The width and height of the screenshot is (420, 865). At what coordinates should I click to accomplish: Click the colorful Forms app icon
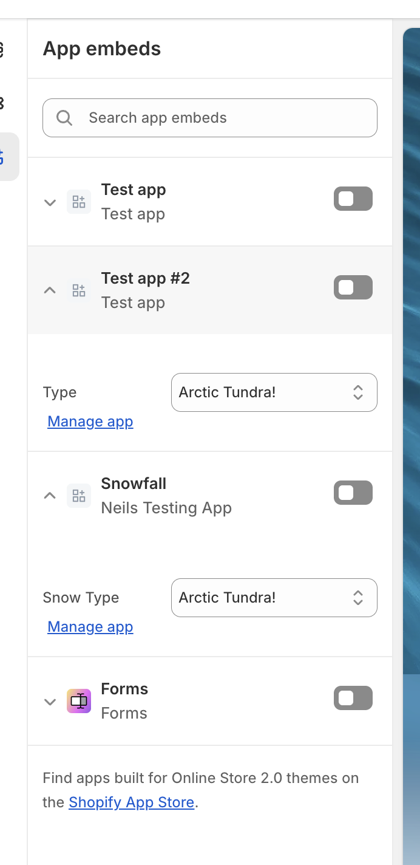click(79, 701)
